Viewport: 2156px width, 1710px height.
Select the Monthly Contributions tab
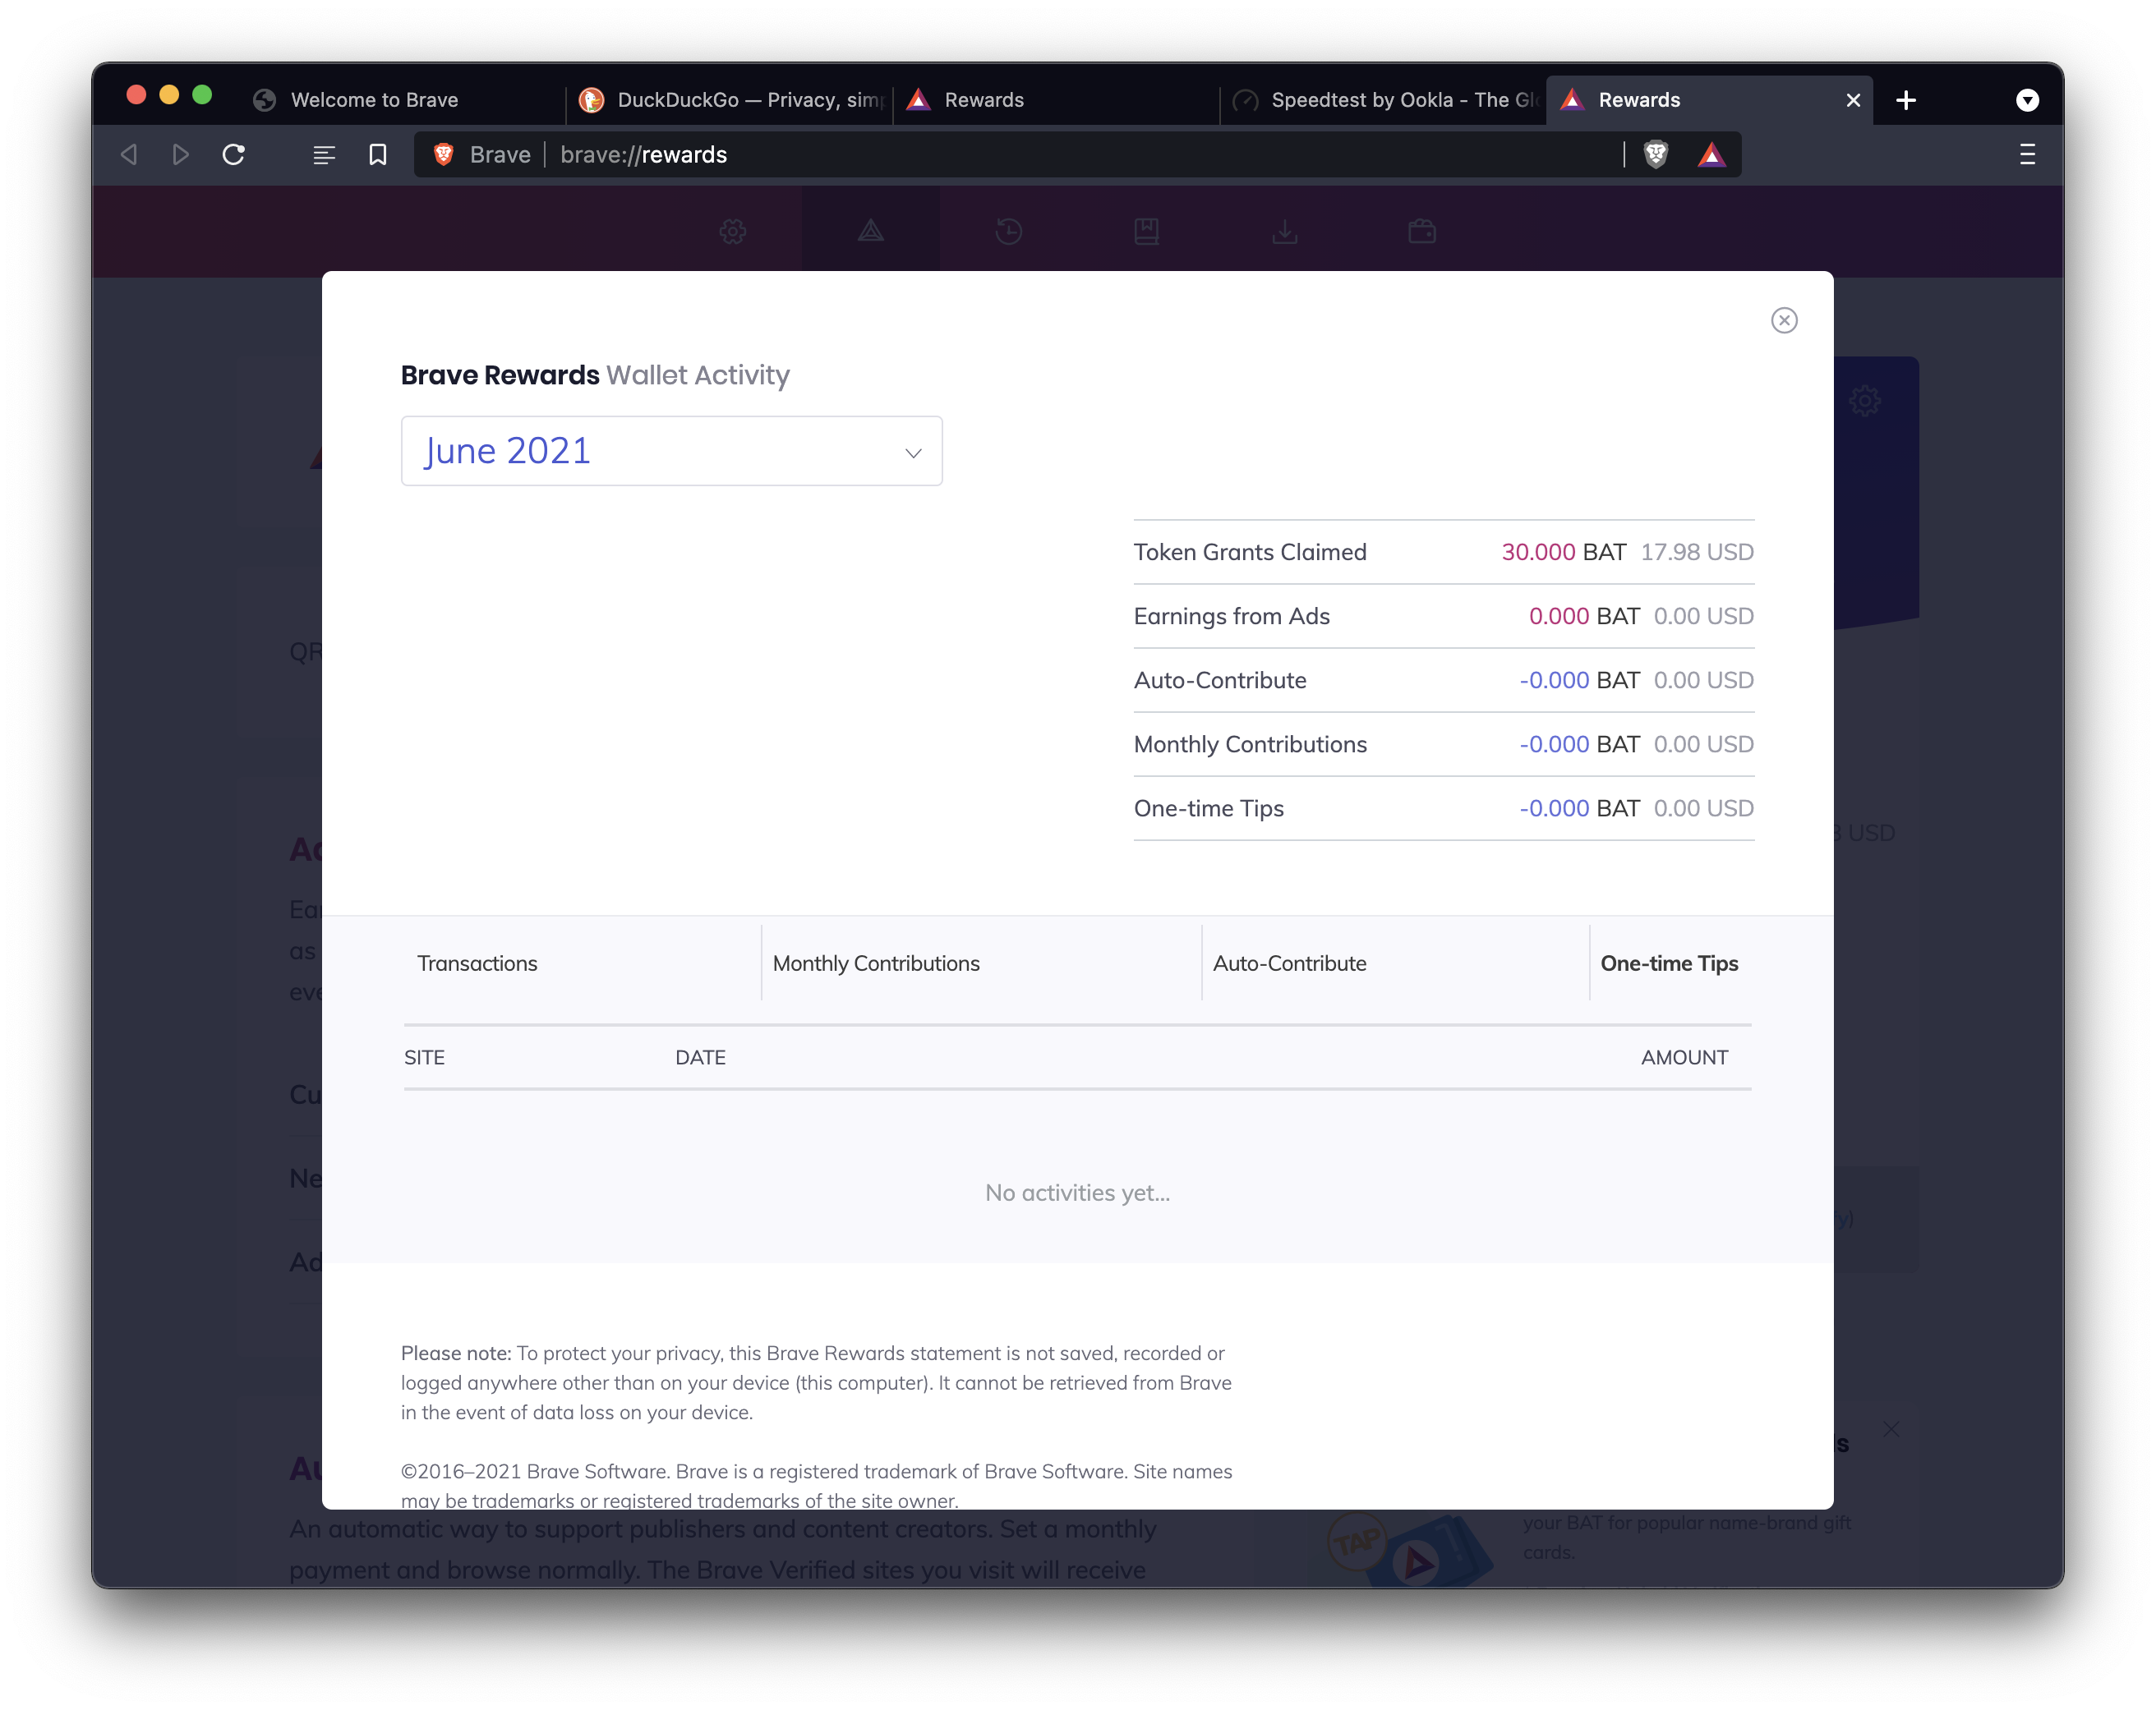[876, 963]
